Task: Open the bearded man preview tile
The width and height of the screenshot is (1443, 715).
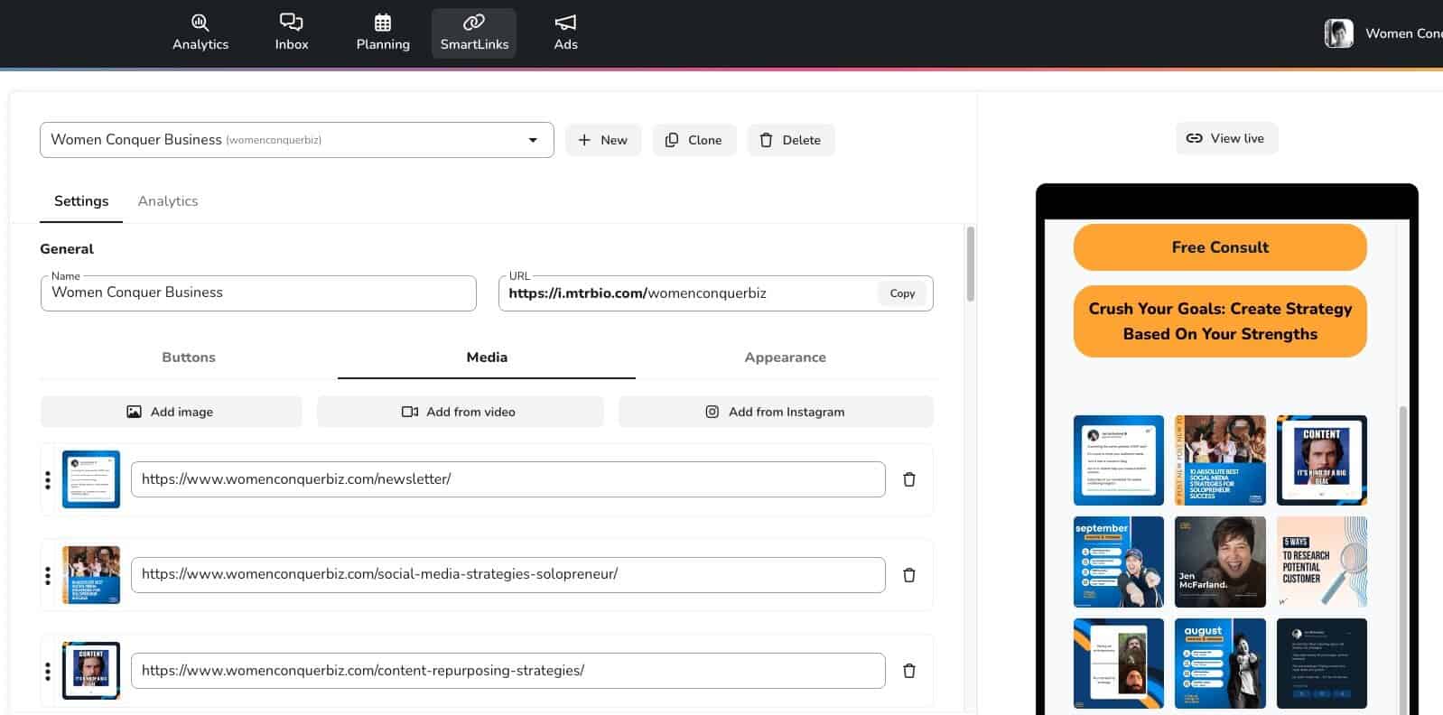Action: click(x=1119, y=664)
